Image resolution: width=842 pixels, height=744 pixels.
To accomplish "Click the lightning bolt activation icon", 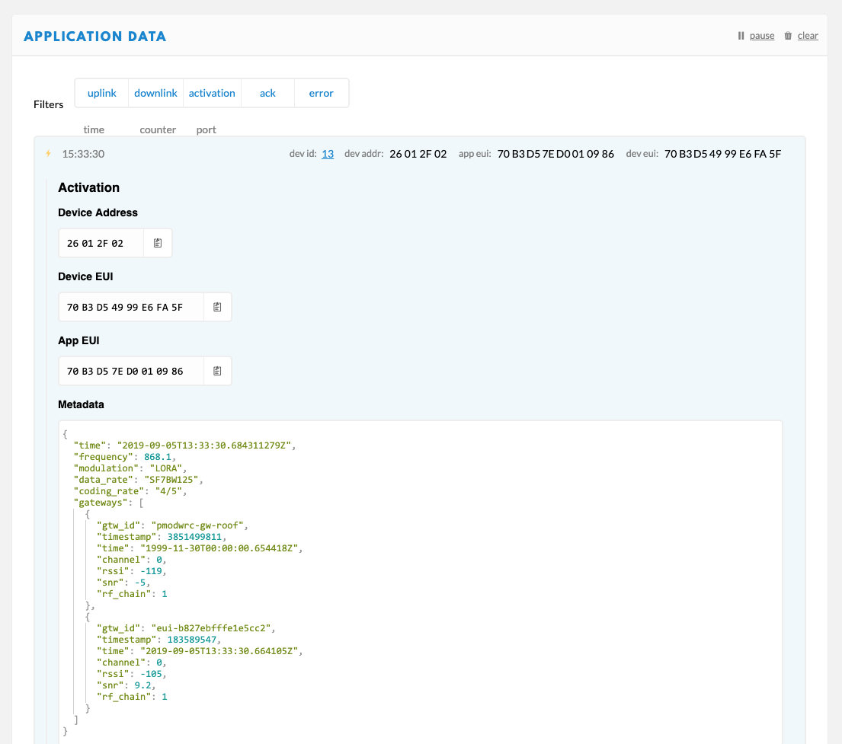I will pos(48,154).
